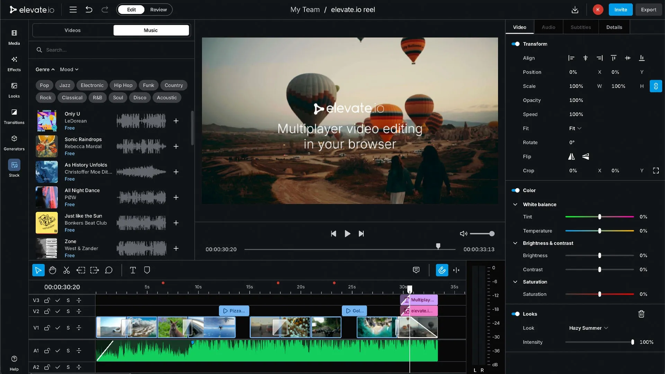The width and height of the screenshot is (665, 374).
Task: Apply the Acoustic genre filter
Action: (167, 97)
